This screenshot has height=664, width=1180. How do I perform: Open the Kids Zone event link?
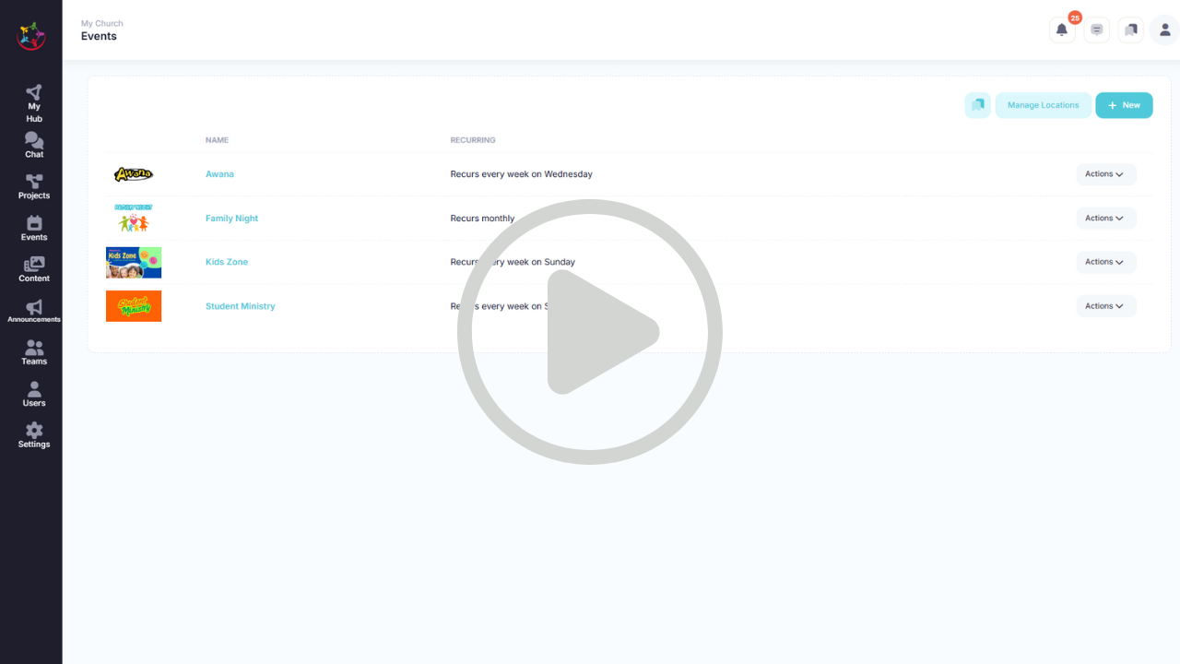point(227,262)
